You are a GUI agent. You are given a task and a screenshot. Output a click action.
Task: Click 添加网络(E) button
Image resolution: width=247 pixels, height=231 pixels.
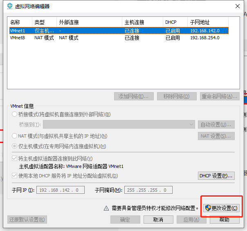click(134, 96)
